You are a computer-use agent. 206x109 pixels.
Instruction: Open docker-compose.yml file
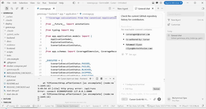17,66
